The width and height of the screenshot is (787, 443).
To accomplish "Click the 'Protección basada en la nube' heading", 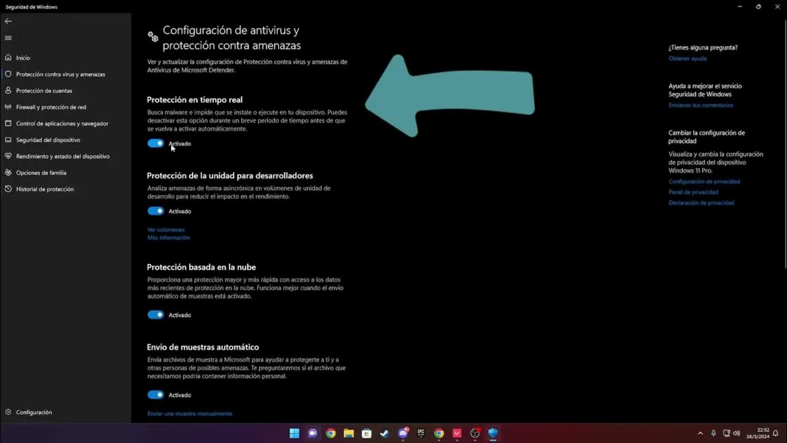I will click(202, 267).
